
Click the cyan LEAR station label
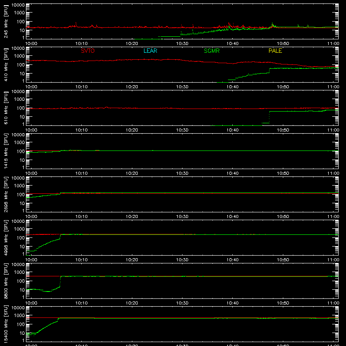click(x=150, y=51)
